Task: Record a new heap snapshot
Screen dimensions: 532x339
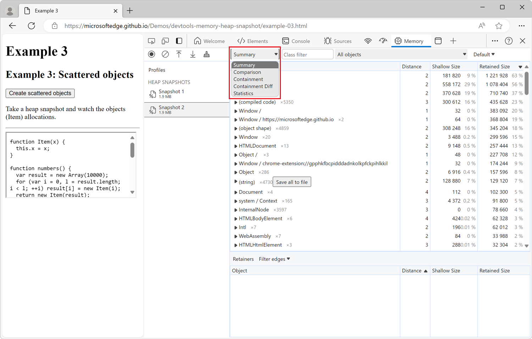Action: point(151,54)
